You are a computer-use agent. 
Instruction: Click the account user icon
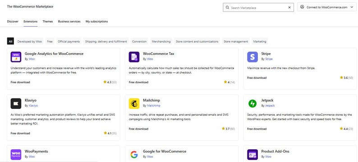[302, 7]
